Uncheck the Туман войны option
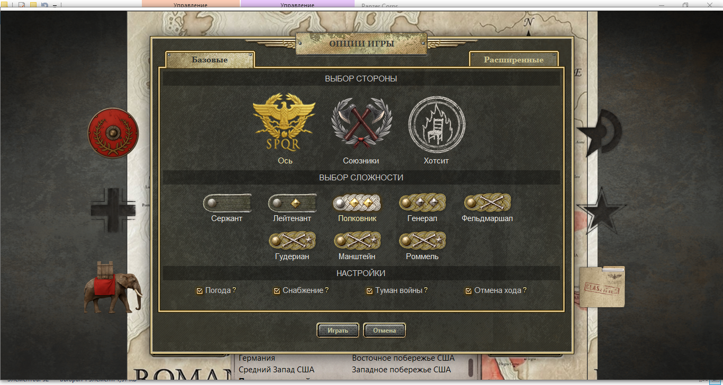This screenshot has width=723, height=385. pos(369,291)
